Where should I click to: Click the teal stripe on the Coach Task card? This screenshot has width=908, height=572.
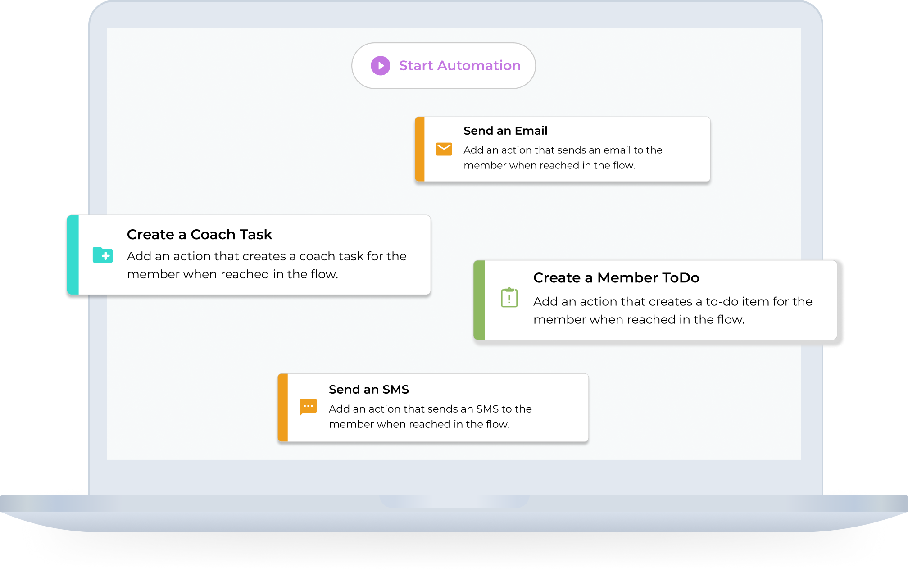point(73,255)
